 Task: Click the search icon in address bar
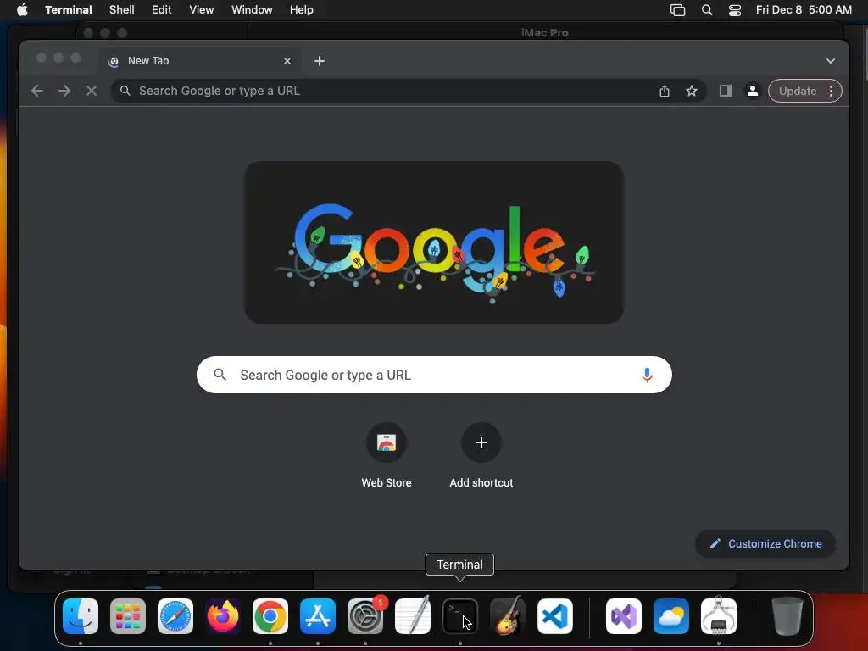click(125, 91)
